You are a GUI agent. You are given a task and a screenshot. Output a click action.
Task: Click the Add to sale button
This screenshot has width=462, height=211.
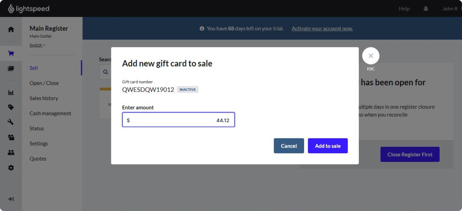[x=328, y=146]
